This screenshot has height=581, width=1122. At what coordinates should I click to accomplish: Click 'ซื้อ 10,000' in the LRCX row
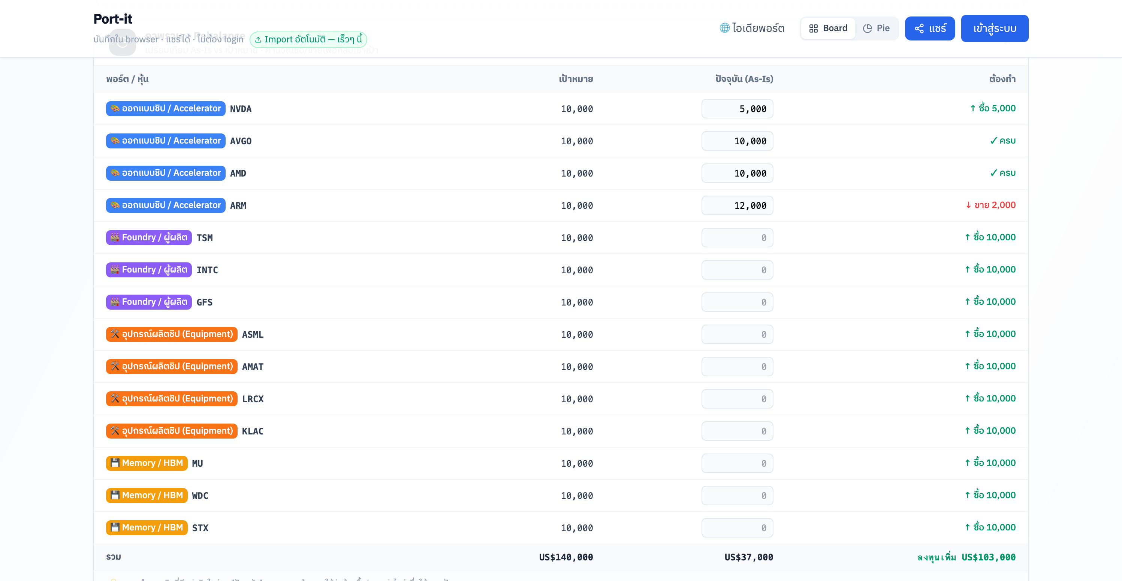pos(990,398)
